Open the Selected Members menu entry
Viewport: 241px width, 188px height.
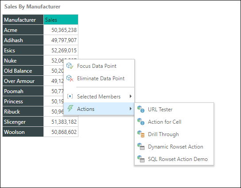[x=99, y=97]
